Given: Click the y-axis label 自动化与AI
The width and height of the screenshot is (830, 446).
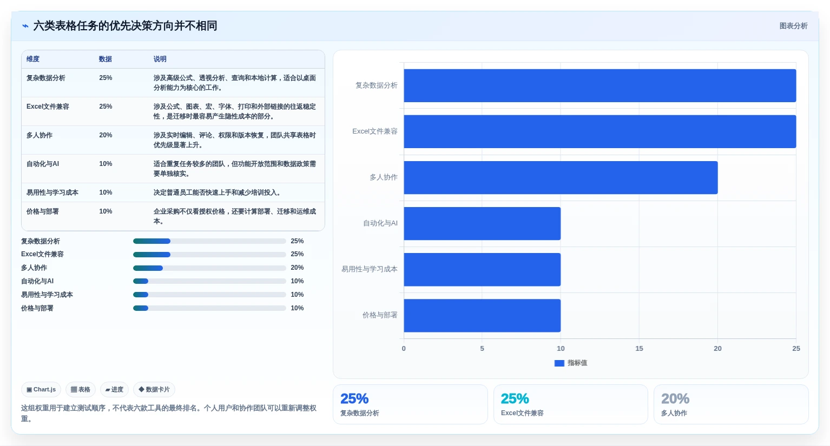Looking at the screenshot, I should [x=380, y=223].
